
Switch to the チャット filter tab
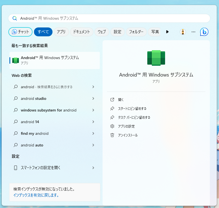pyautogui.click(x=20, y=32)
